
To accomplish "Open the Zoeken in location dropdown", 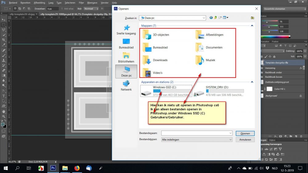I will pyautogui.click(x=204, y=18).
